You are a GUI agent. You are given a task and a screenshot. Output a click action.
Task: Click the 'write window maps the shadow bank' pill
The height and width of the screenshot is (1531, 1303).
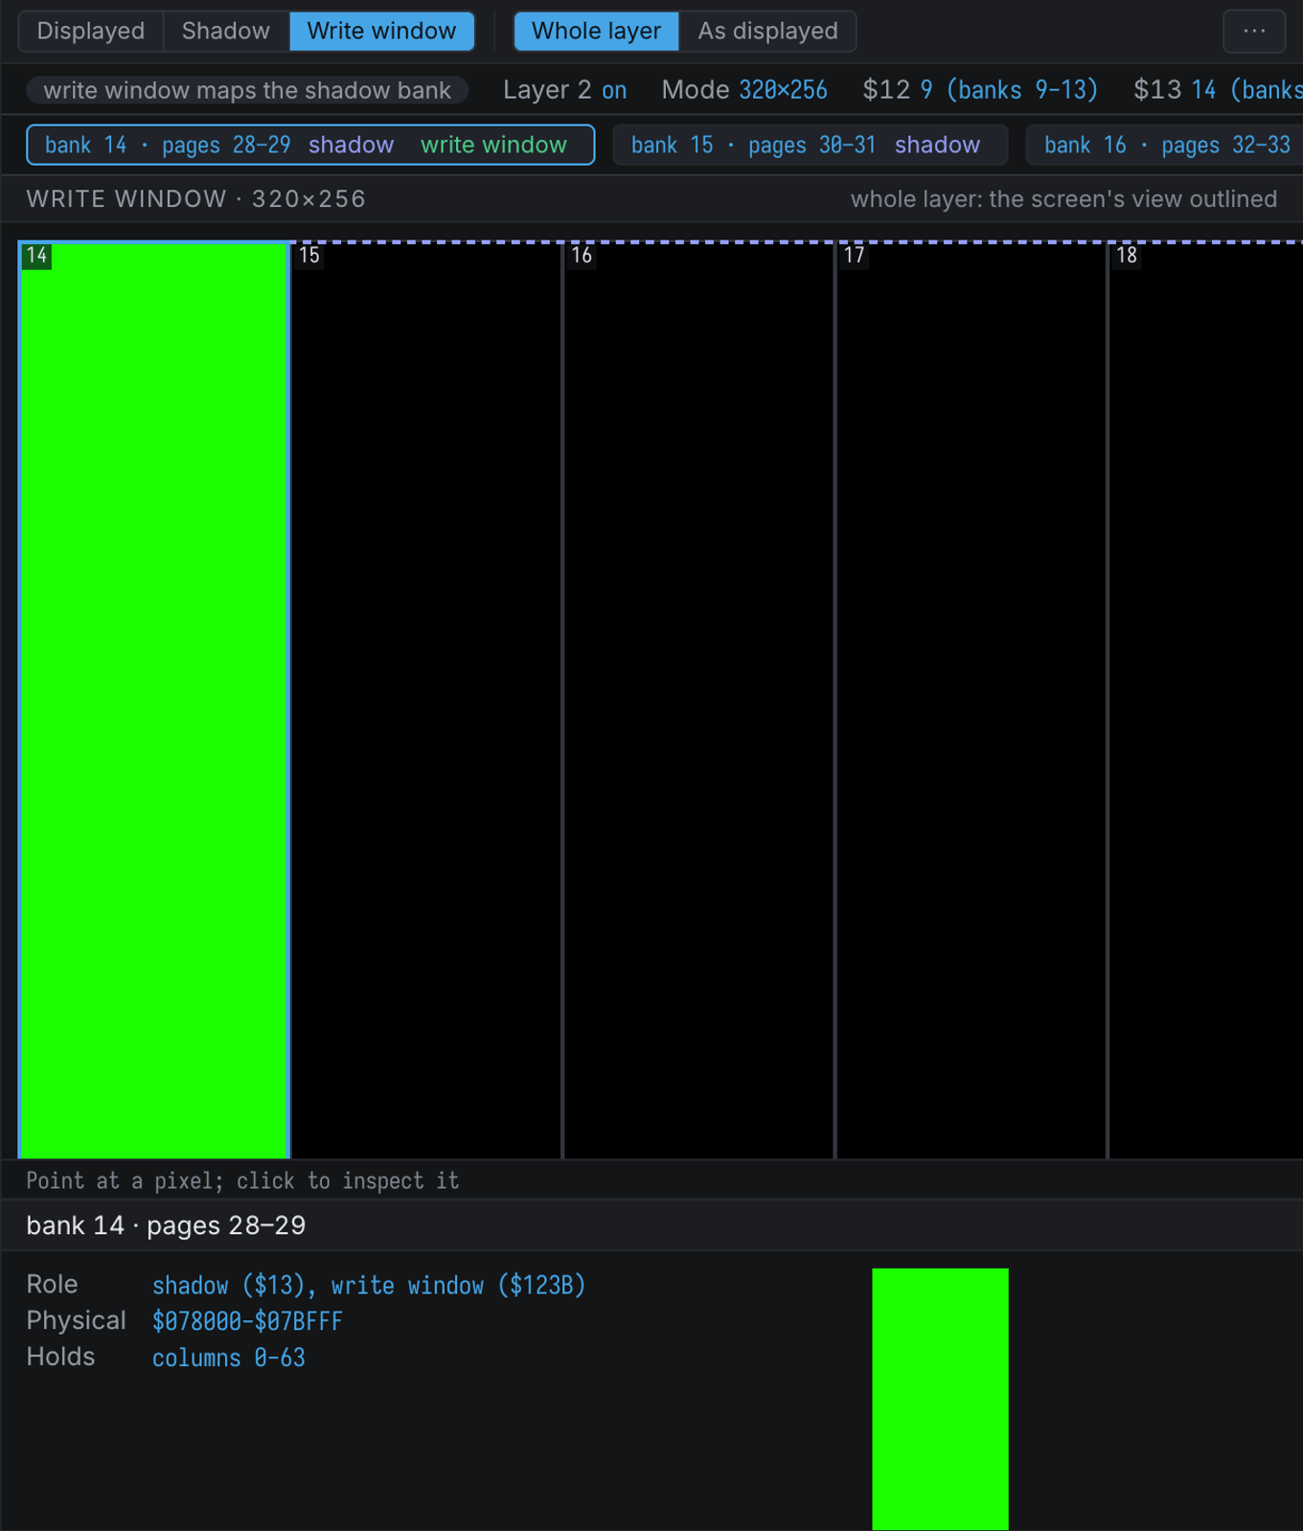pos(247,90)
